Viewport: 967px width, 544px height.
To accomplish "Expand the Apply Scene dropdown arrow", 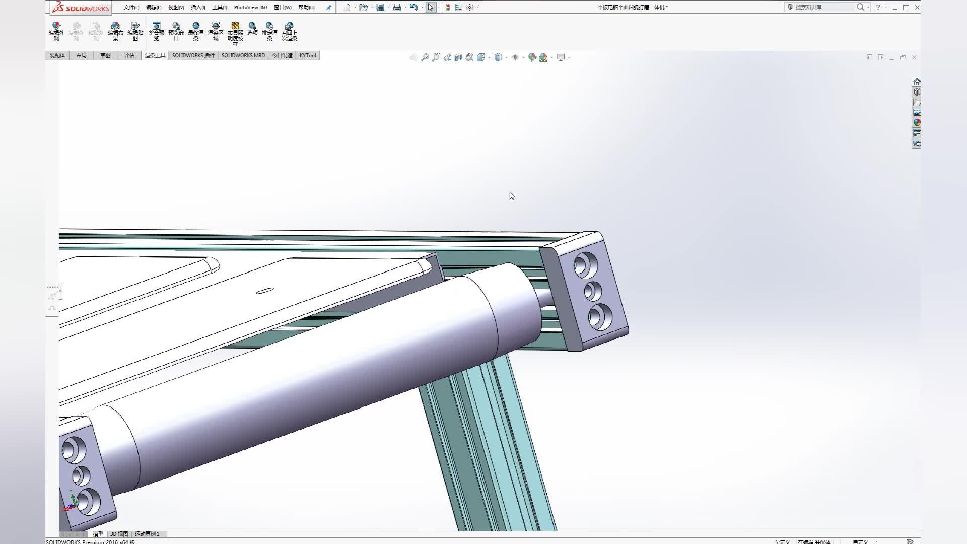I will click(x=551, y=57).
